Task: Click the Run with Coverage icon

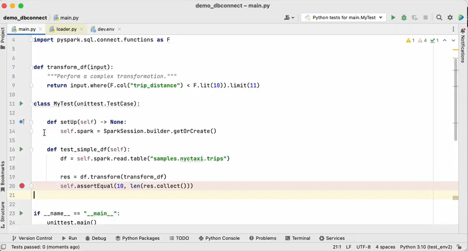Action: click(414, 18)
